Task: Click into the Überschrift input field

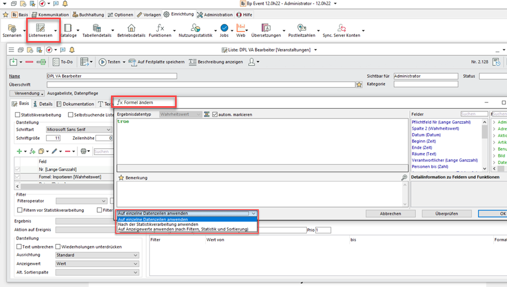Action: click(x=201, y=84)
